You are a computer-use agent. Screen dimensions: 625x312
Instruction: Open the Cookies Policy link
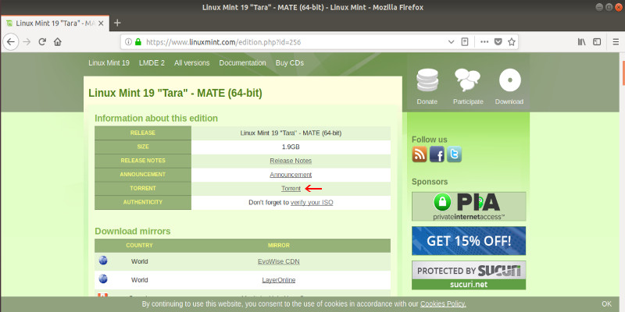click(443, 304)
